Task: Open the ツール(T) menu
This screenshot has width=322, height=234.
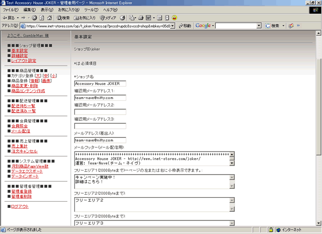Action: (x=91, y=10)
